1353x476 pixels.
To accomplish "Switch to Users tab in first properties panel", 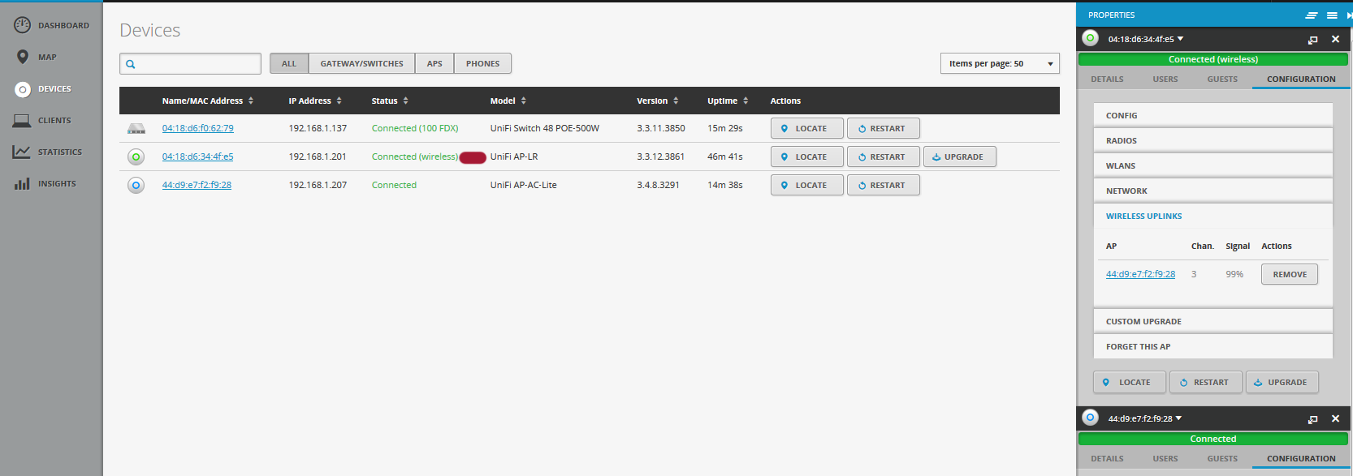I will (1165, 79).
